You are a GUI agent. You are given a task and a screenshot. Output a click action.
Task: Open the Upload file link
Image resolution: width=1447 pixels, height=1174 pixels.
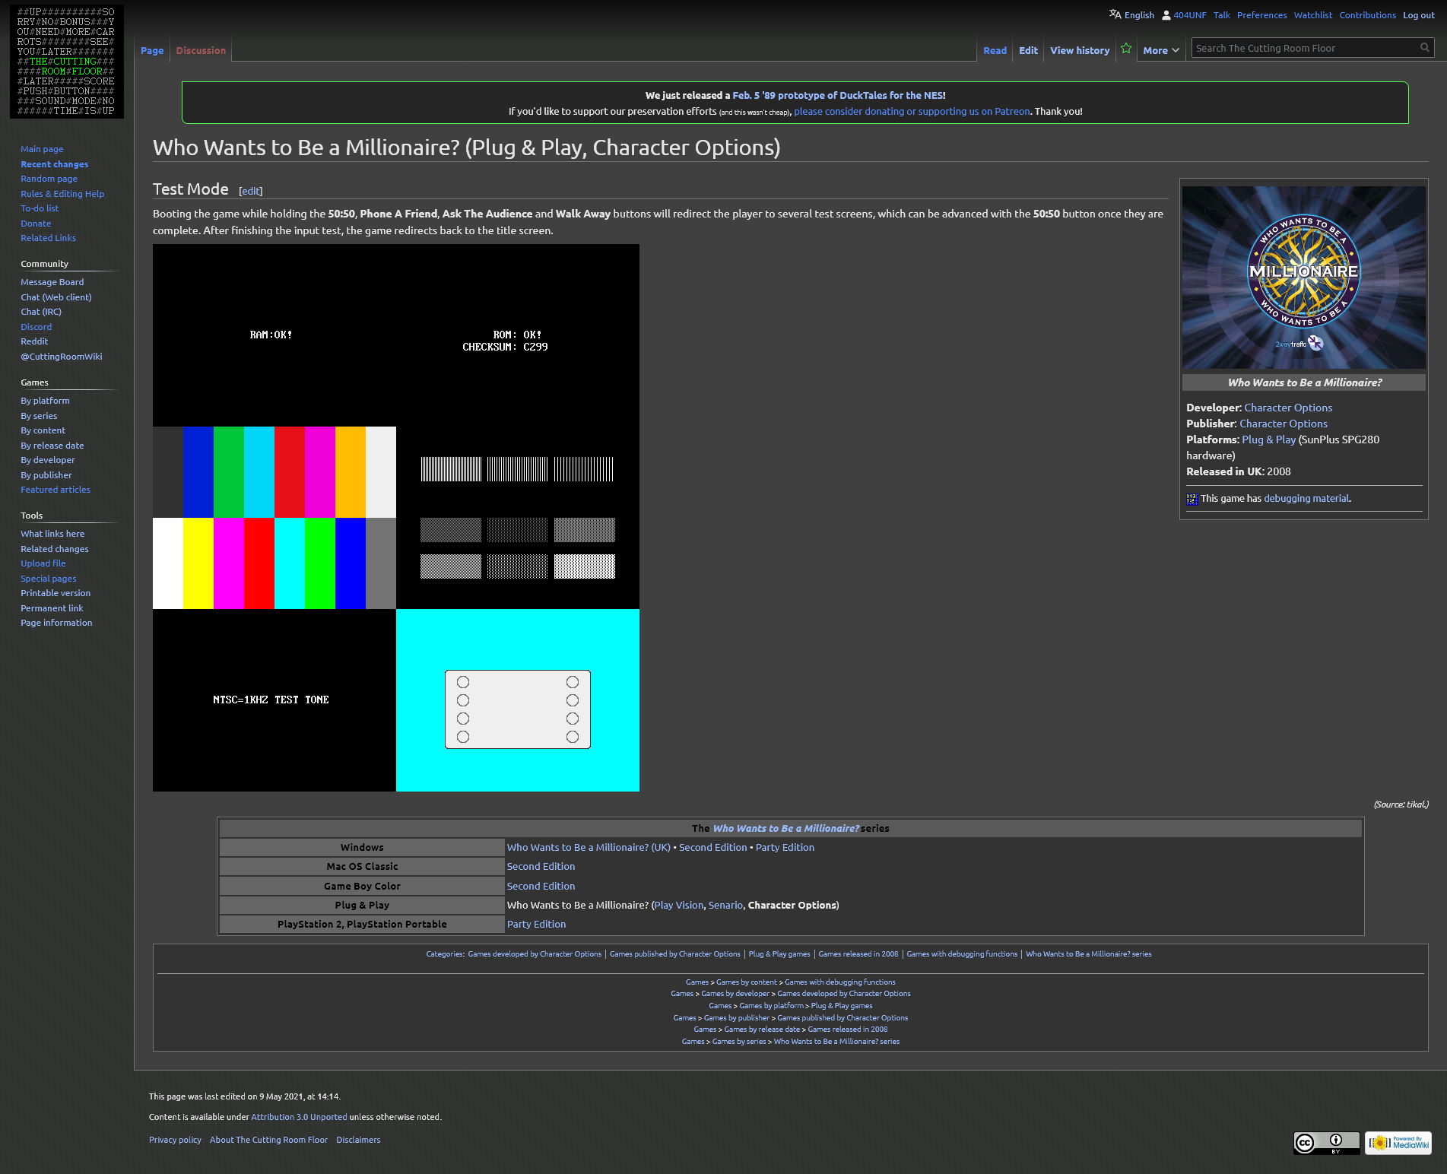click(43, 563)
